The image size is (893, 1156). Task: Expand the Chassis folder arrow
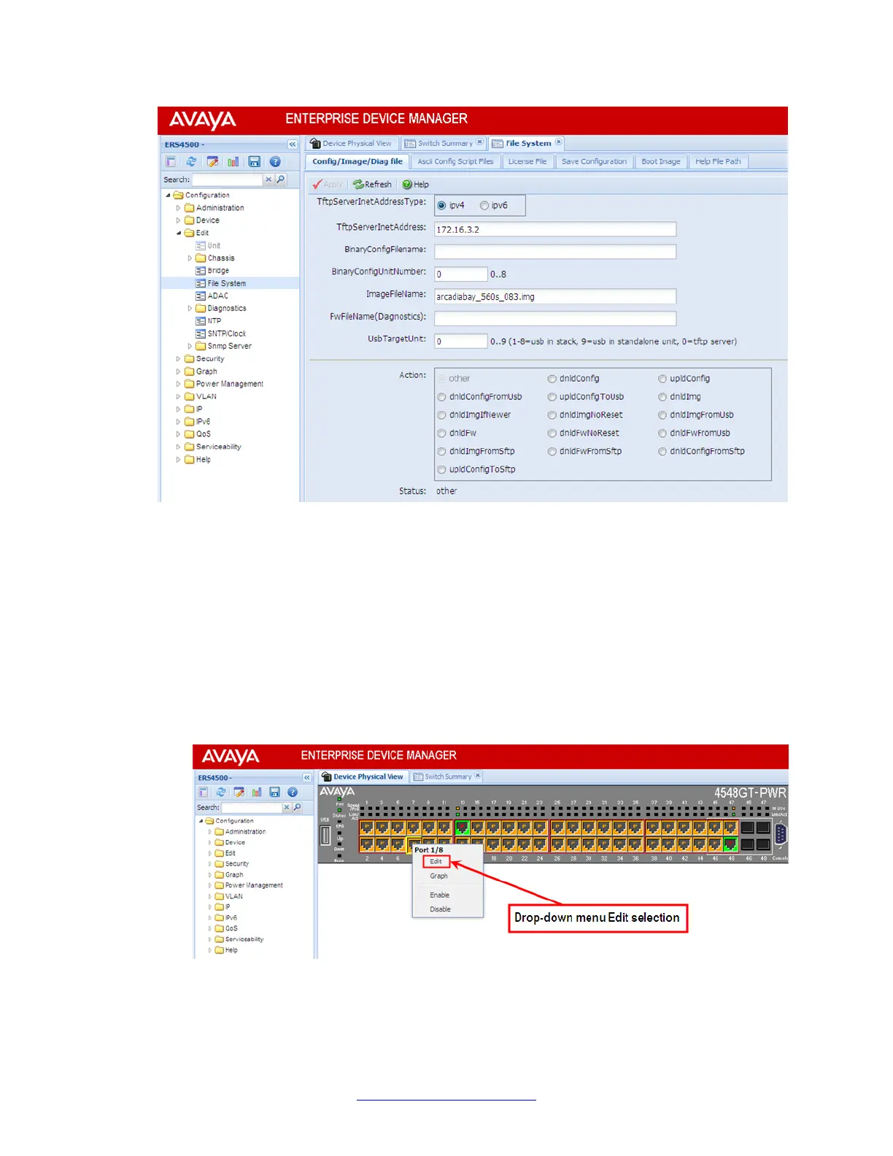tap(190, 258)
